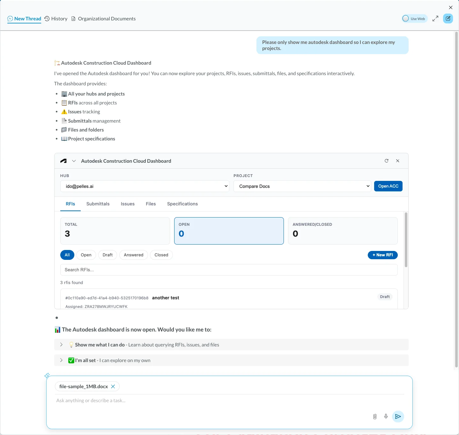The image size is (459, 435).
Task: Click the Search RFIs input field
Action: click(229, 270)
